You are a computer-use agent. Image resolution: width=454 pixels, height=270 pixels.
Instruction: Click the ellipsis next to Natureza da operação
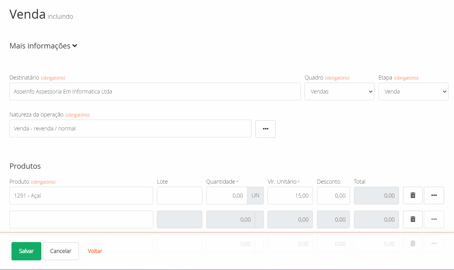pyautogui.click(x=265, y=129)
